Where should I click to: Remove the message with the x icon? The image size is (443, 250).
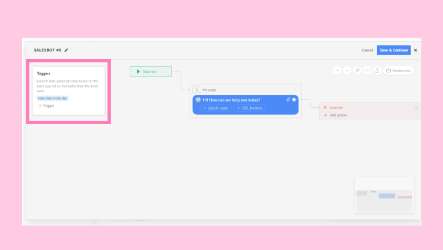(x=294, y=99)
